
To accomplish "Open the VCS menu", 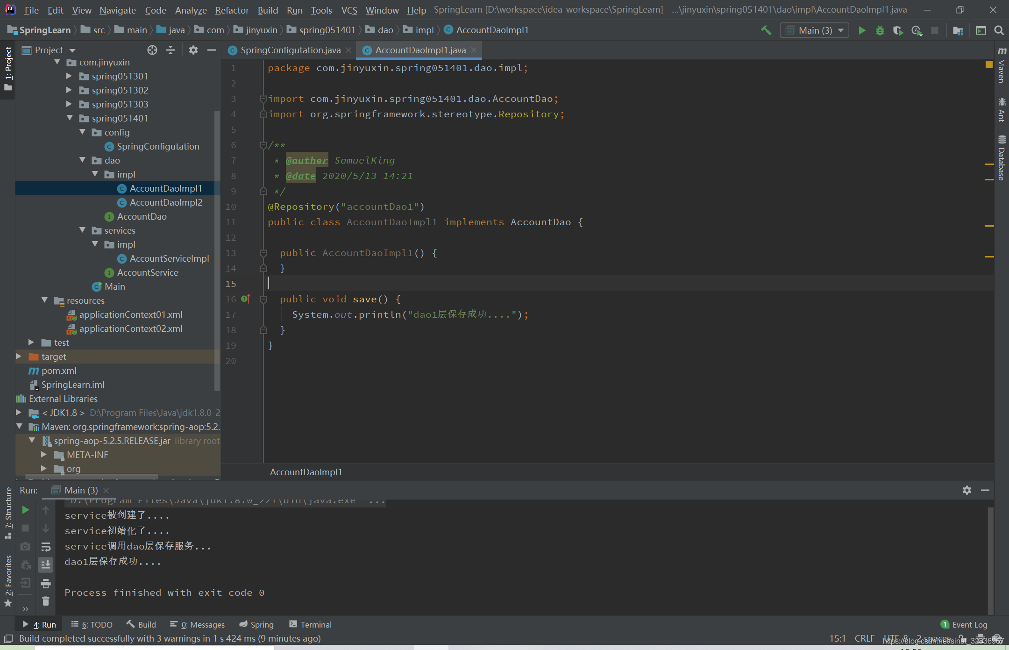I will 349,10.
